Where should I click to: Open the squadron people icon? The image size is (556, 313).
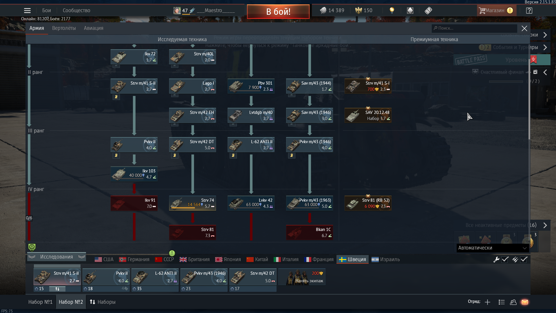click(x=513, y=302)
